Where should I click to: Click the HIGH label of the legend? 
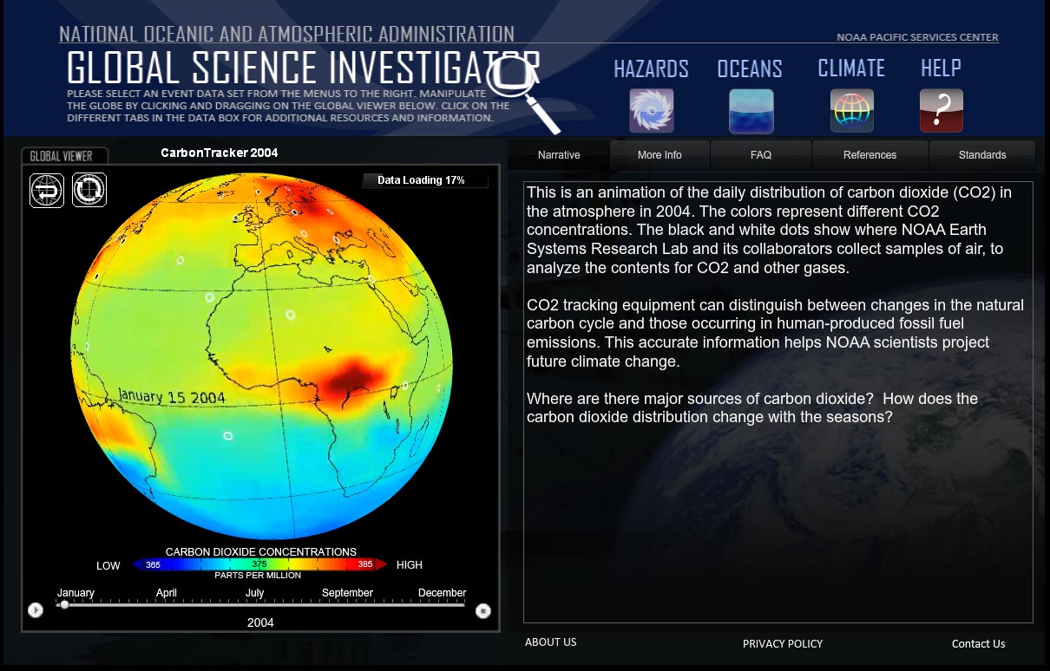point(410,565)
